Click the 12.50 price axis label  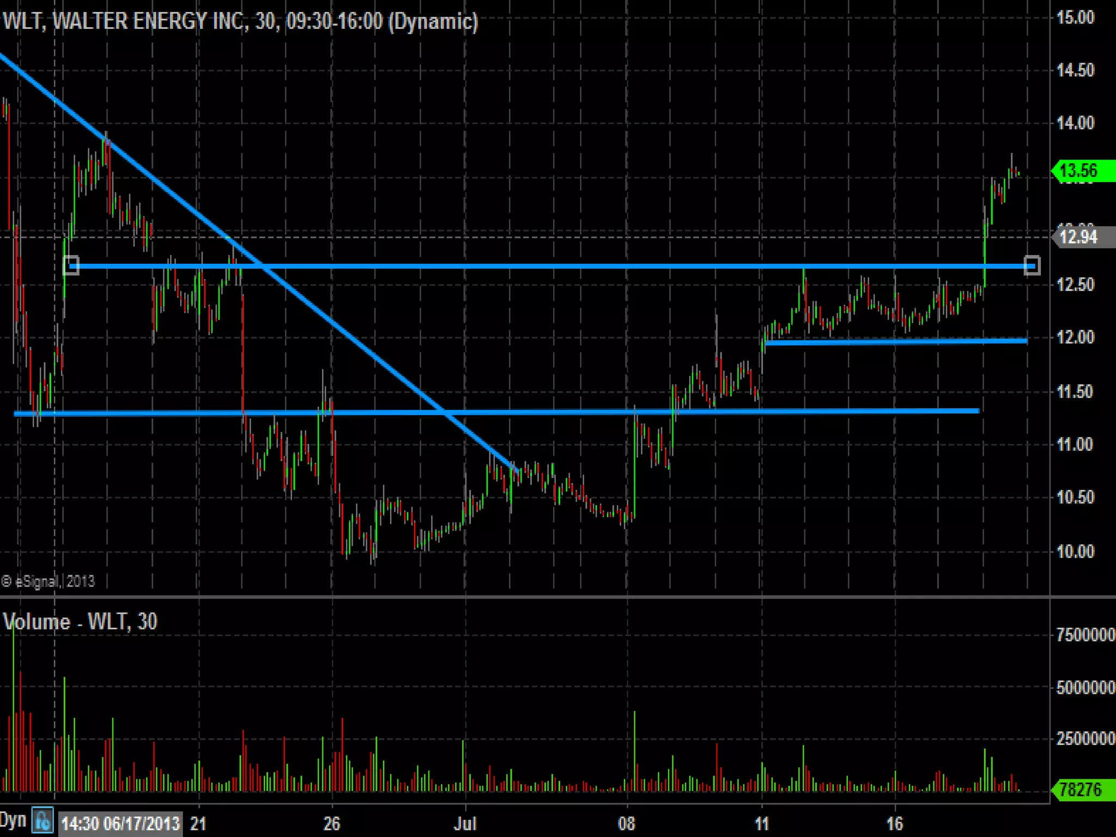[x=1075, y=284]
